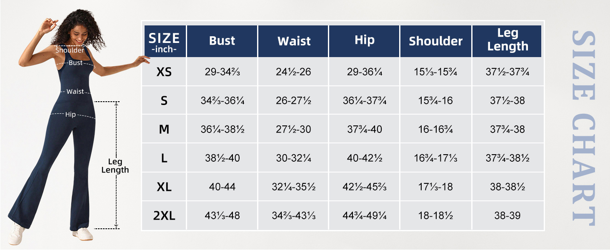Screen dimensions: 610x250
Task: Select the Leg Length label beside the model
Action: click(115, 166)
